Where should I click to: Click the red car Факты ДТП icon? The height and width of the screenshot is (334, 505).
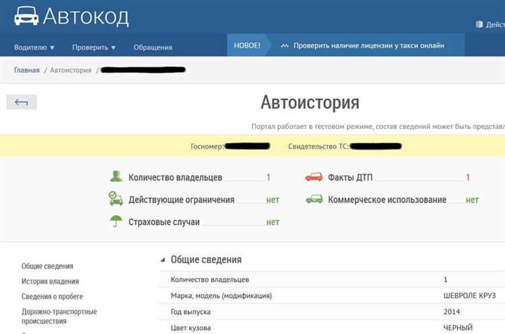point(314,177)
